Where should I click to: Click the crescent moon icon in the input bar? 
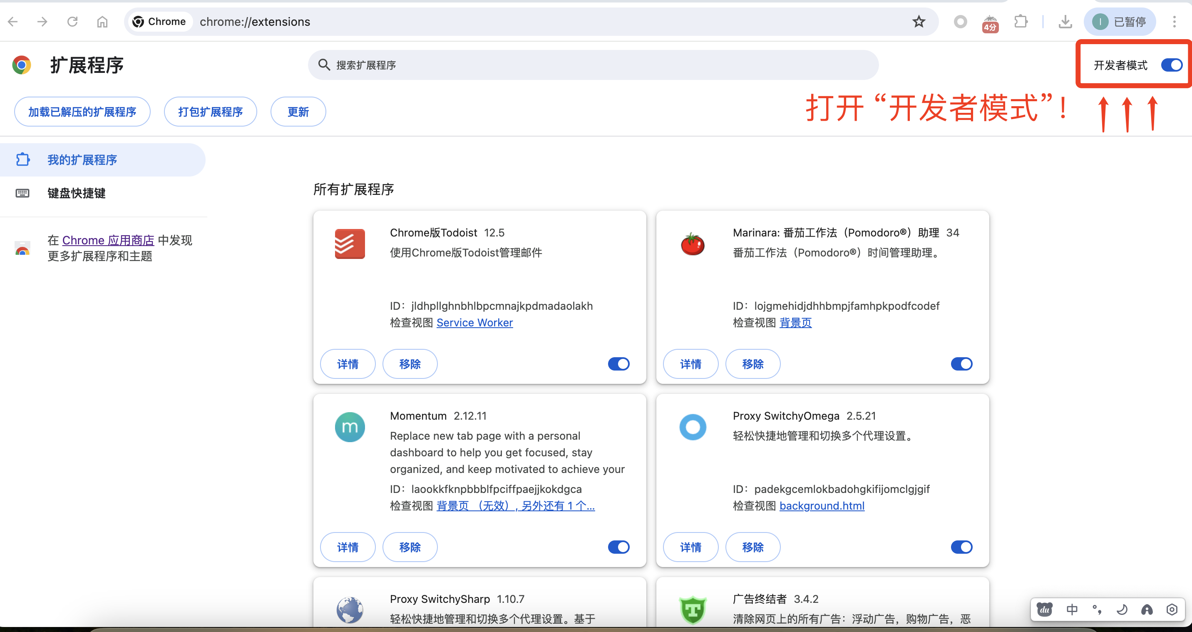(x=1122, y=610)
